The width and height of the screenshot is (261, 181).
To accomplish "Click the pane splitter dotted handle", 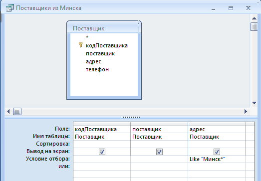I will [131, 117].
